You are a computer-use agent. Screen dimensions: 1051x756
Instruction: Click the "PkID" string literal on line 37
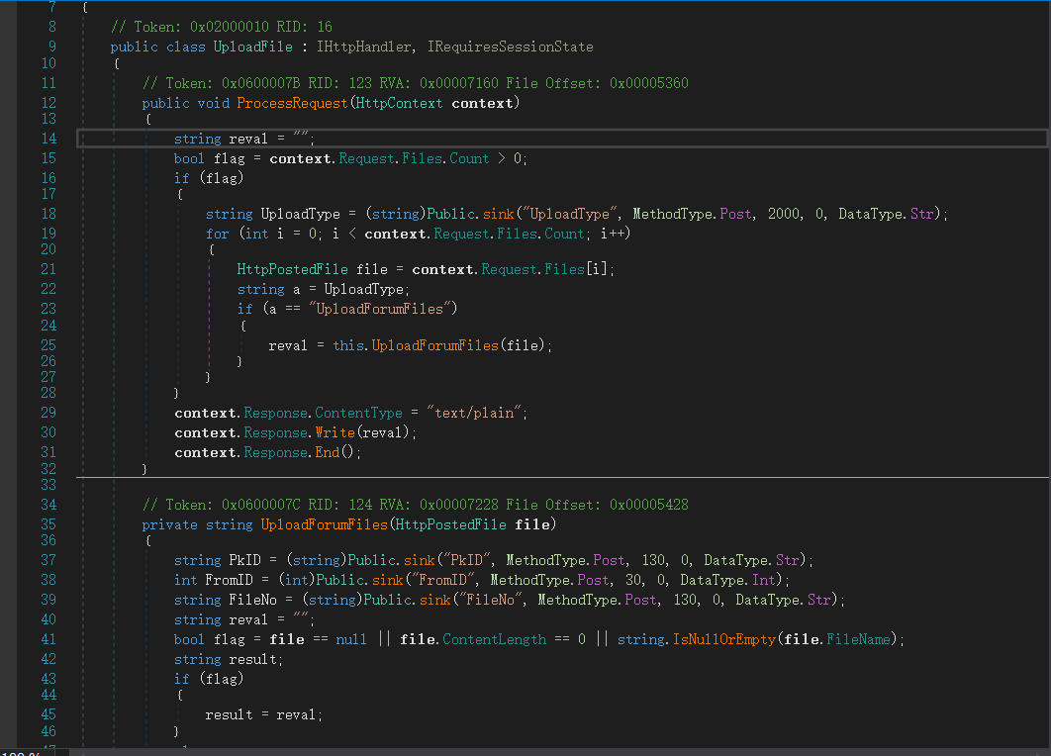pos(466,560)
